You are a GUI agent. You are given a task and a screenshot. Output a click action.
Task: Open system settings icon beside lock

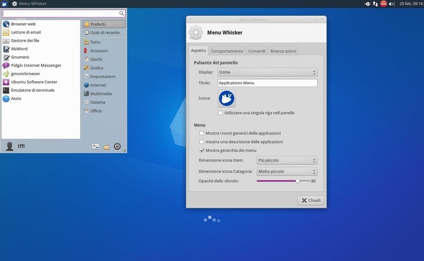96,147
